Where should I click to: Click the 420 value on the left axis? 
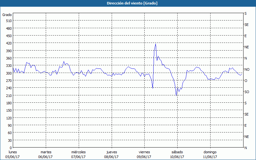[x=8, y=43]
